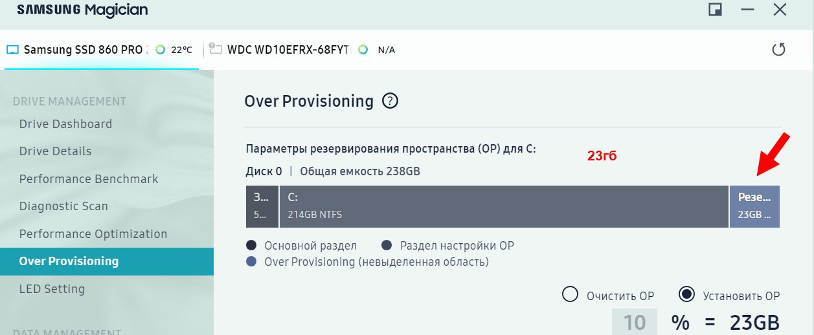Screen dimensions: 814x335
Task: Open LED Setting in the sidebar
Action: 52,289
